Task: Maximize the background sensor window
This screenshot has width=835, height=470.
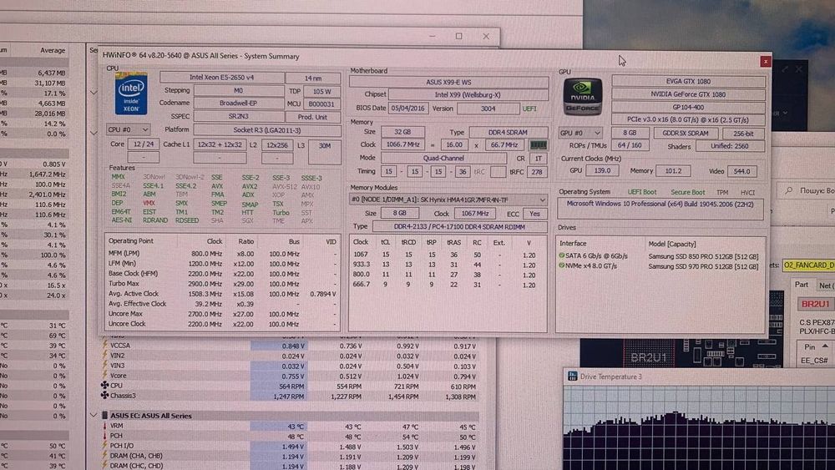Action: [x=458, y=36]
